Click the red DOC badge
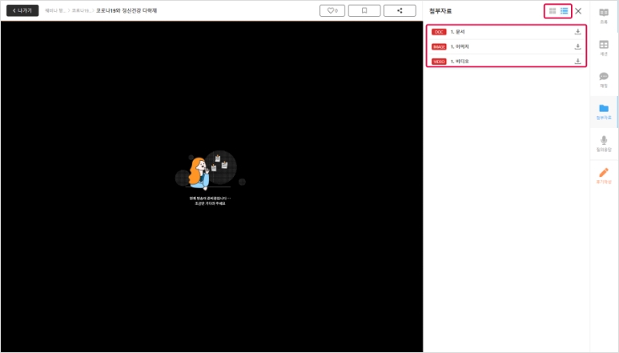 click(x=439, y=32)
